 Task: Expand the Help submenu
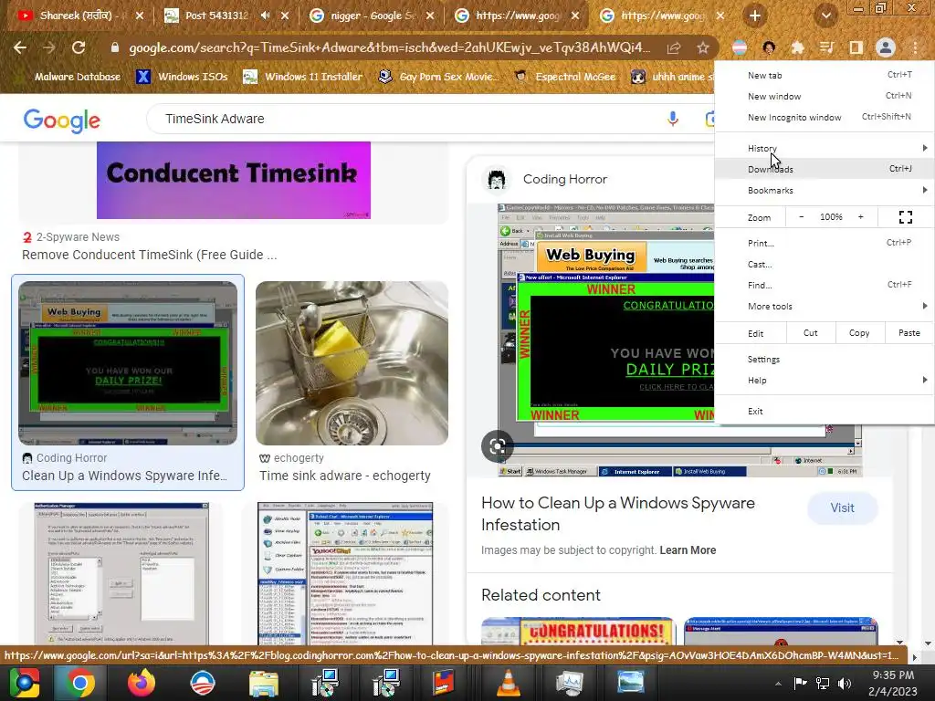pyautogui.click(x=825, y=380)
